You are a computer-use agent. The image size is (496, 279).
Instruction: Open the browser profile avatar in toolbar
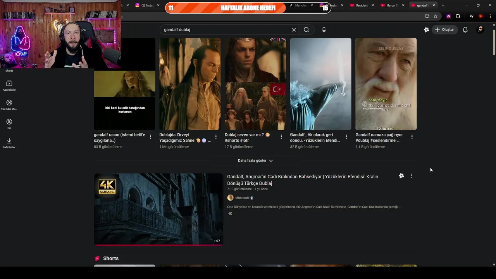[481, 16]
